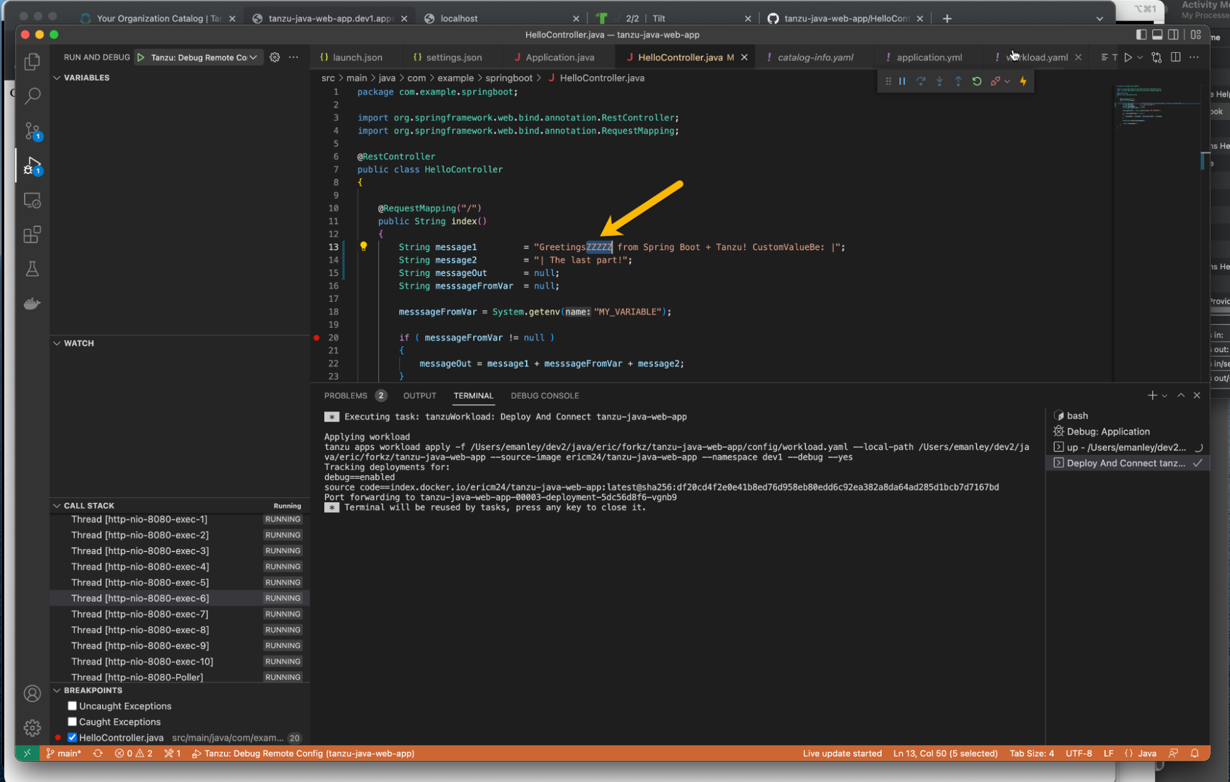Restart the debug session (green arrow)
This screenshot has width=1230, height=782.
tap(976, 81)
